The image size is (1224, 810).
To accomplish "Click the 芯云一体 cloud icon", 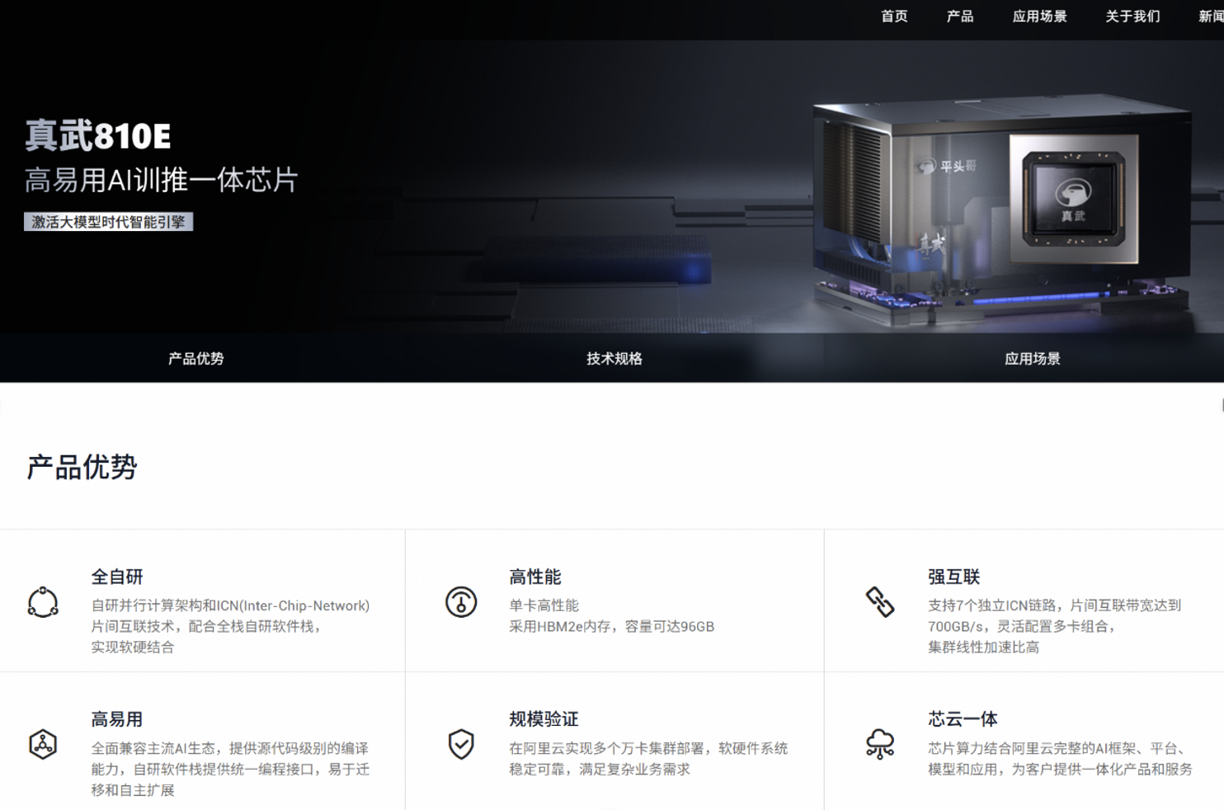I will point(880,744).
